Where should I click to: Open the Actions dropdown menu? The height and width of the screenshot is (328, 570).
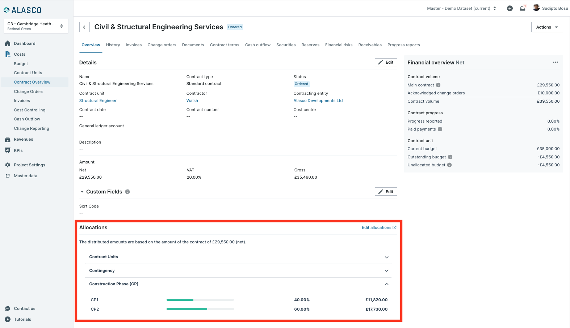pyautogui.click(x=547, y=27)
